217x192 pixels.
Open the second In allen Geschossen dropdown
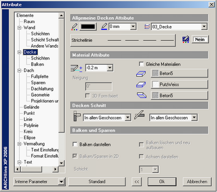194,117
